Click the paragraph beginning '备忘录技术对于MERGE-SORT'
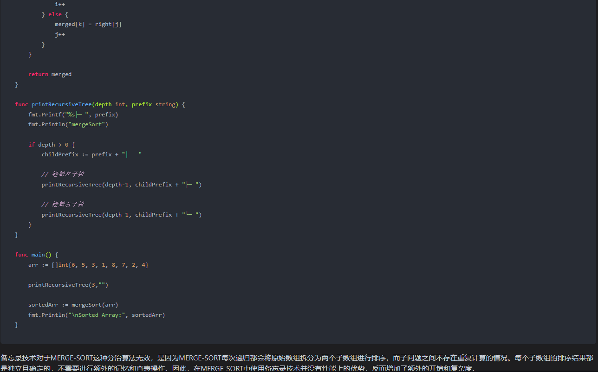The height and width of the screenshot is (372, 598). [x=297, y=363]
